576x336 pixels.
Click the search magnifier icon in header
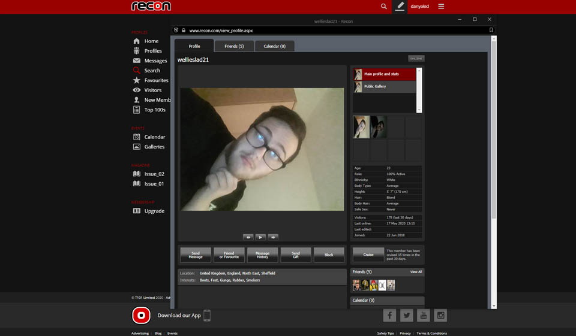[x=384, y=7]
